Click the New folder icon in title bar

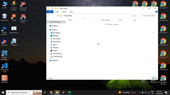coord(55,8)
